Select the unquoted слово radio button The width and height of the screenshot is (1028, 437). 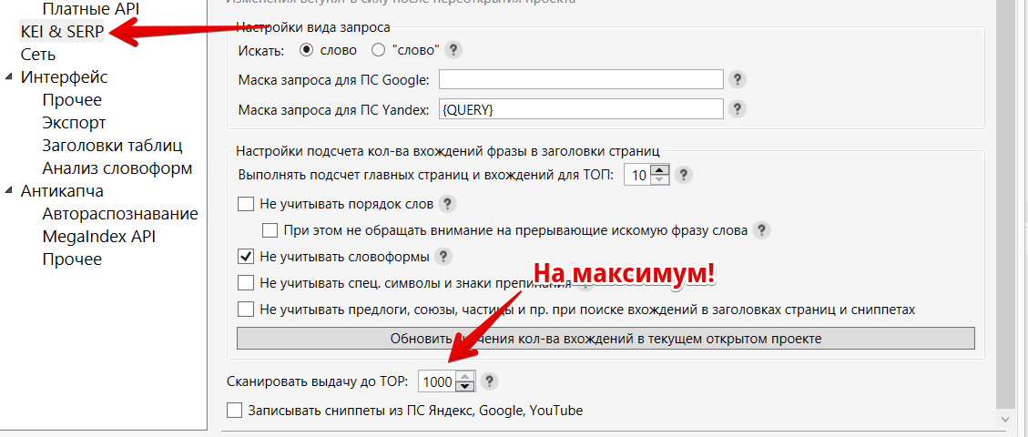(x=306, y=49)
